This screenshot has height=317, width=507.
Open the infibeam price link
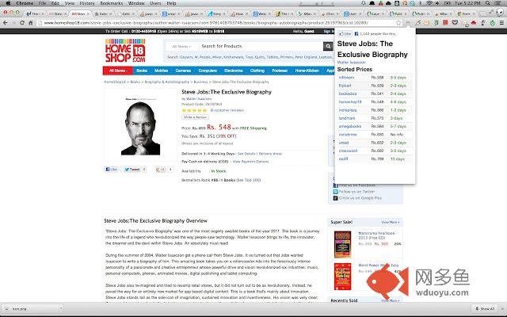(x=346, y=78)
